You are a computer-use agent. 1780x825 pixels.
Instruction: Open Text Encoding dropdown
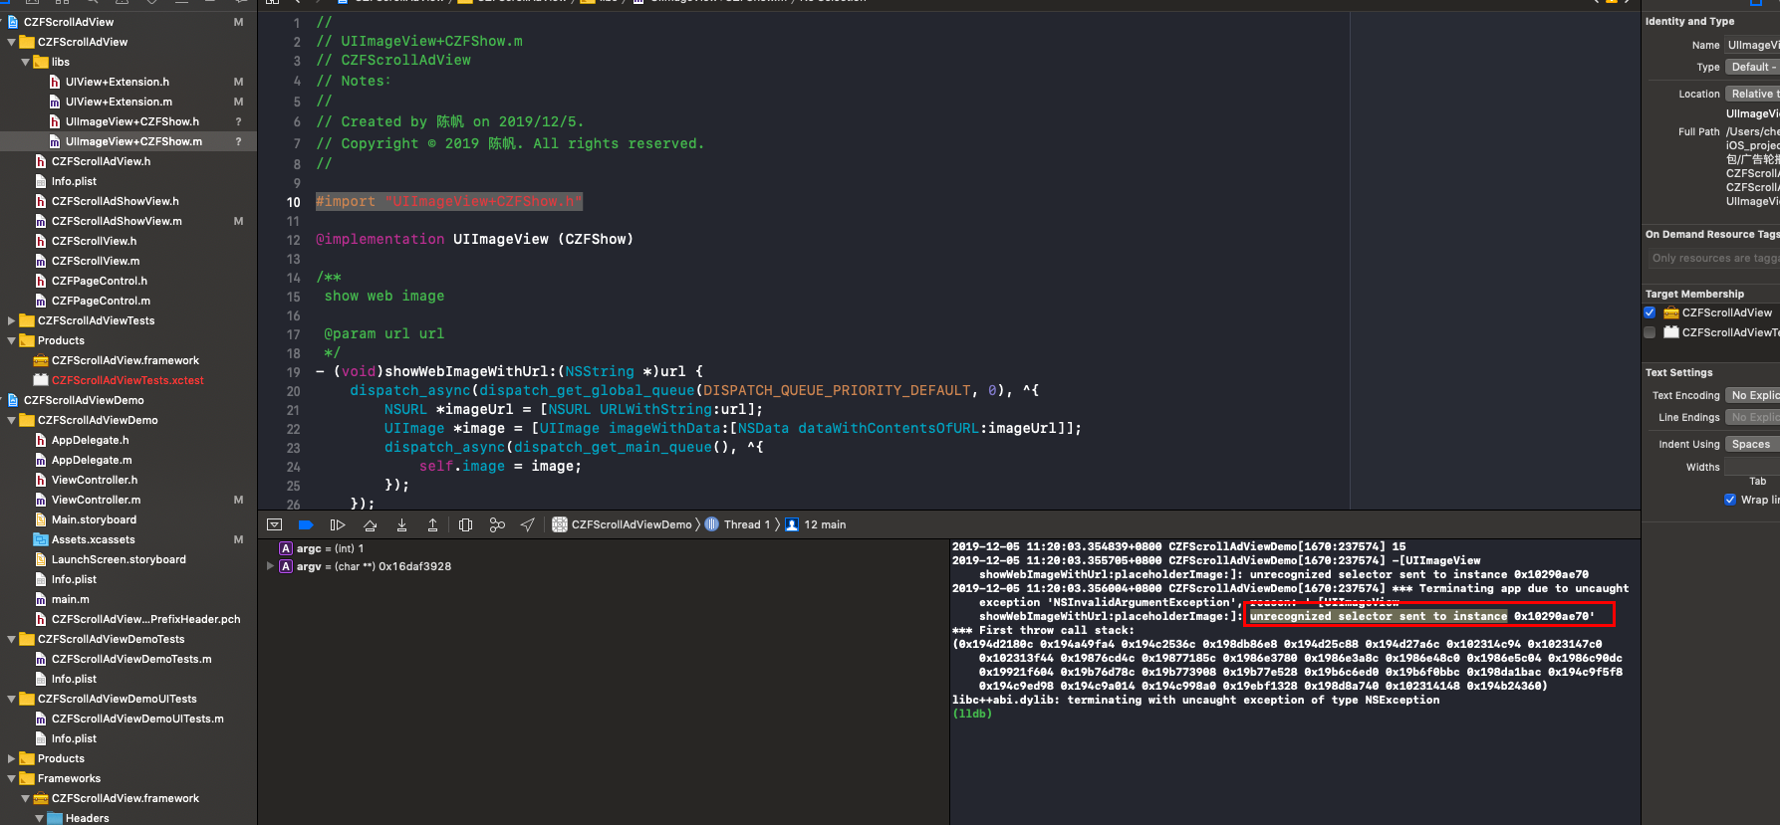tap(1753, 395)
